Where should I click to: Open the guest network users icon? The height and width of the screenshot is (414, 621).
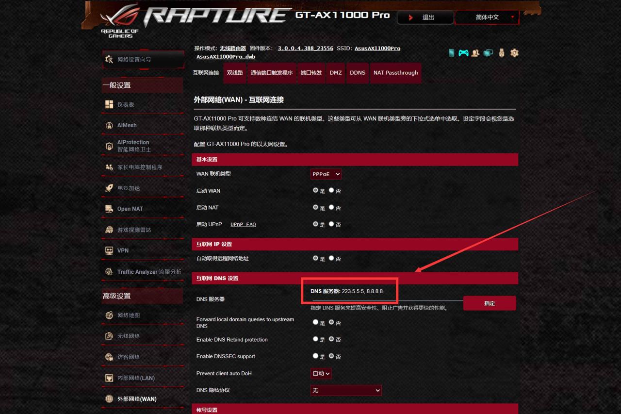pos(476,53)
